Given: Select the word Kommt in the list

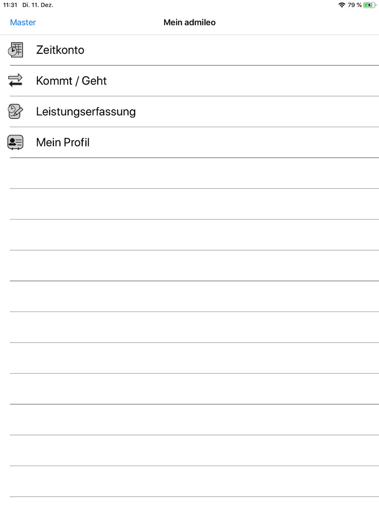Looking at the screenshot, I should pyautogui.click(x=54, y=81).
